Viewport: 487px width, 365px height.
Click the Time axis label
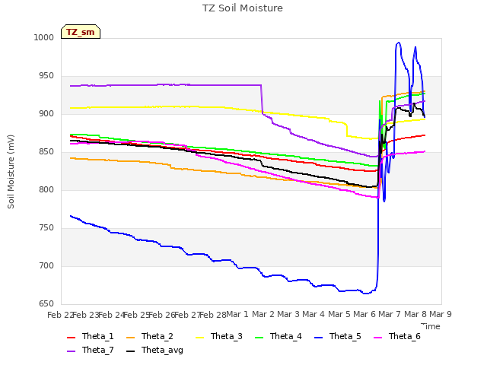[x=431, y=326]
